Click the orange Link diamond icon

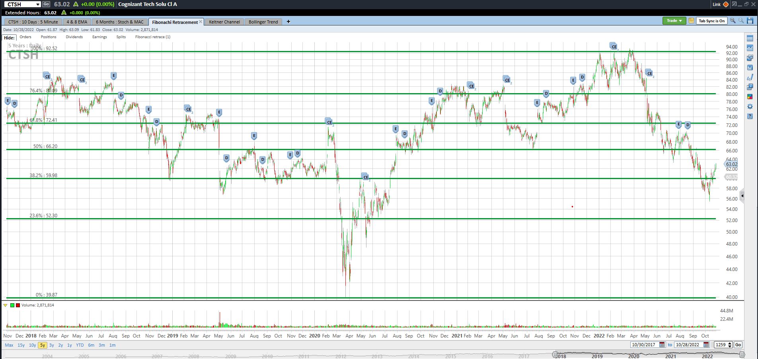pyautogui.click(x=726, y=4)
